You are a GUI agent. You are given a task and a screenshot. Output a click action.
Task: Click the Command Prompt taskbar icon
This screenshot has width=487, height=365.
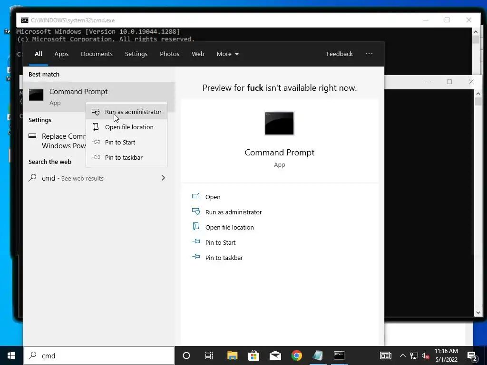(x=339, y=355)
